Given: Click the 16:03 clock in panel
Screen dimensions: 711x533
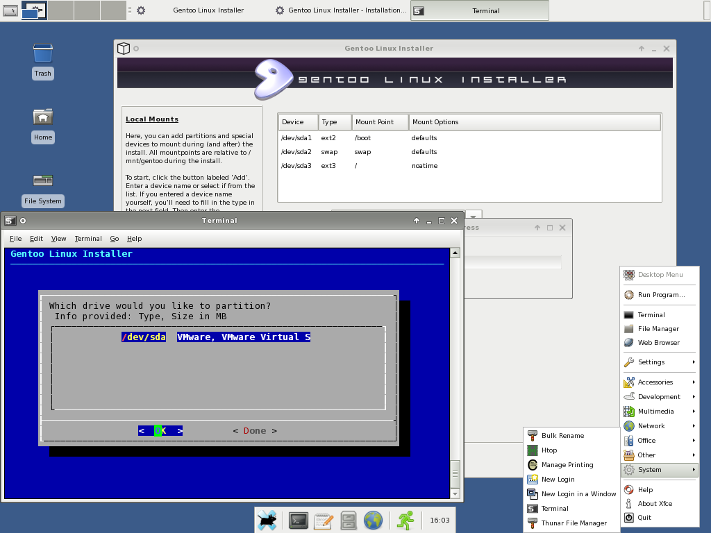Looking at the screenshot, I should tap(440, 521).
